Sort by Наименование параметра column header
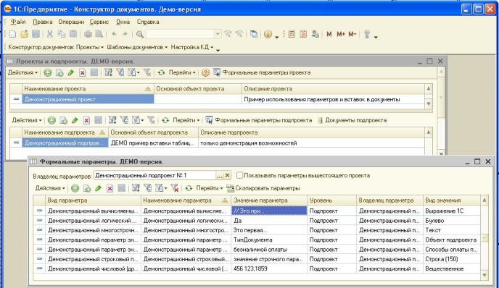The height and width of the screenshot is (288, 499). (186, 200)
